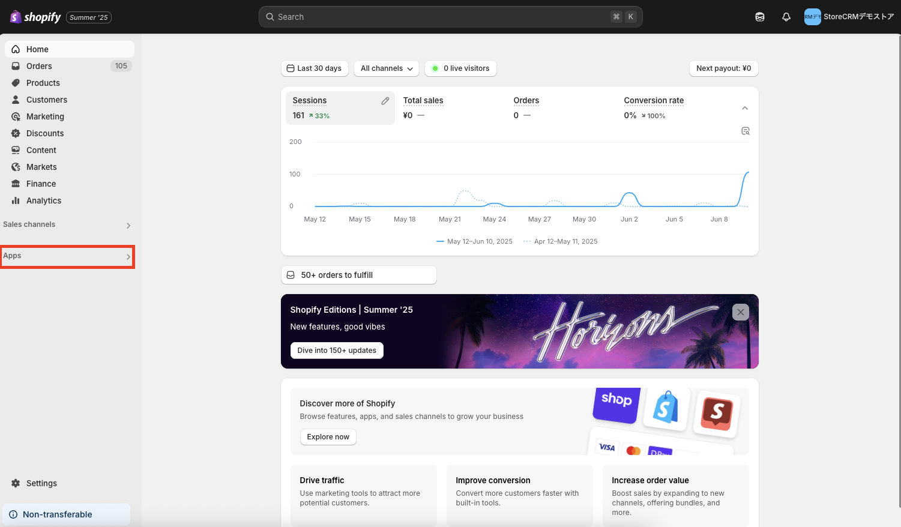901x527 pixels.
Task: Open 50+ orders to fulfill
Action: coord(358,275)
